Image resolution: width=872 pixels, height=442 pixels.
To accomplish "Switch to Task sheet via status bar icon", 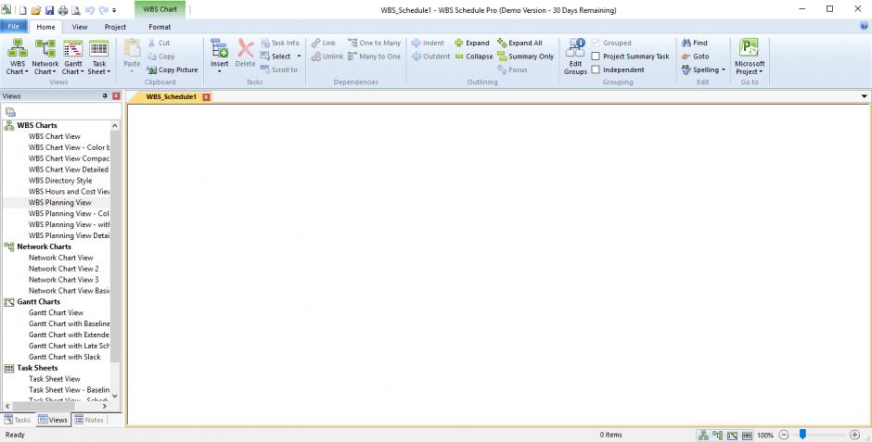I will (747, 435).
